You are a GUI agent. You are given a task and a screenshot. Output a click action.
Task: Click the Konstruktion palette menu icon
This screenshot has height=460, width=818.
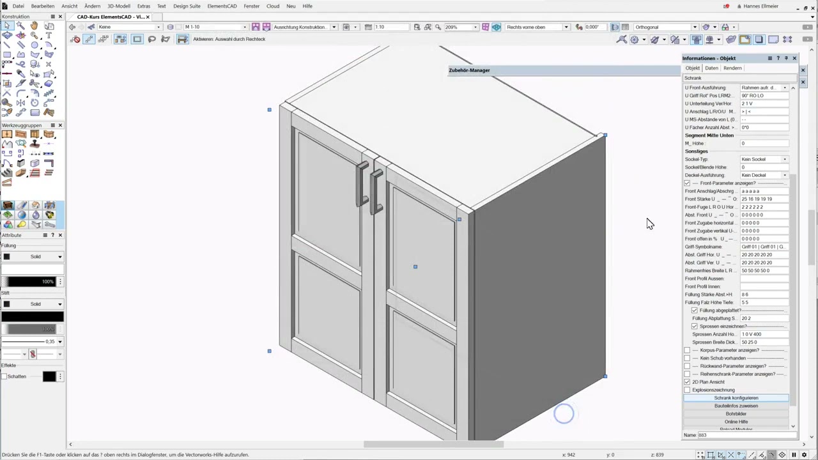pos(52,17)
